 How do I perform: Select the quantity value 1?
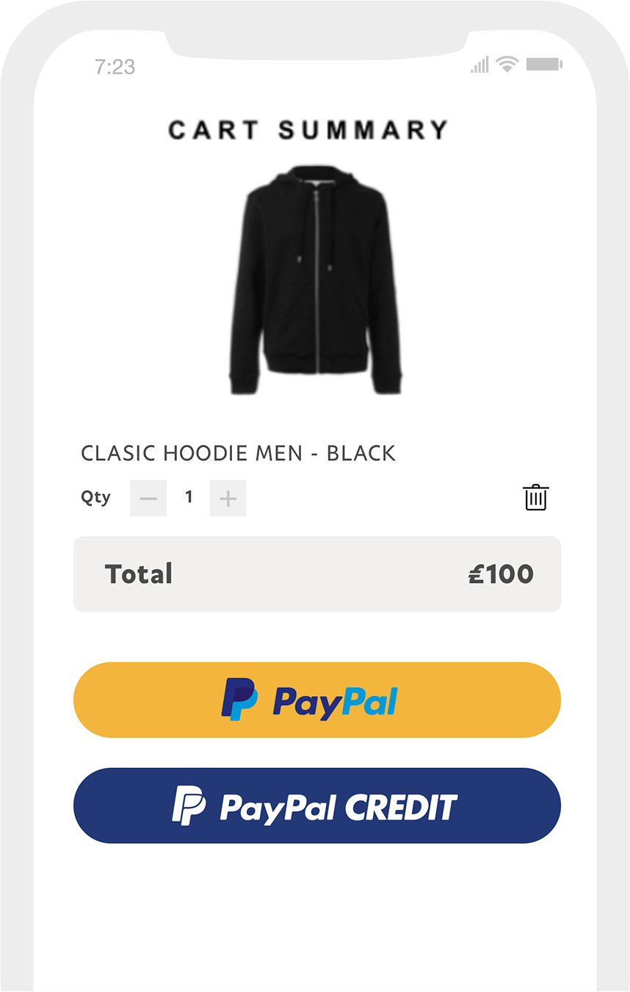click(x=189, y=497)
